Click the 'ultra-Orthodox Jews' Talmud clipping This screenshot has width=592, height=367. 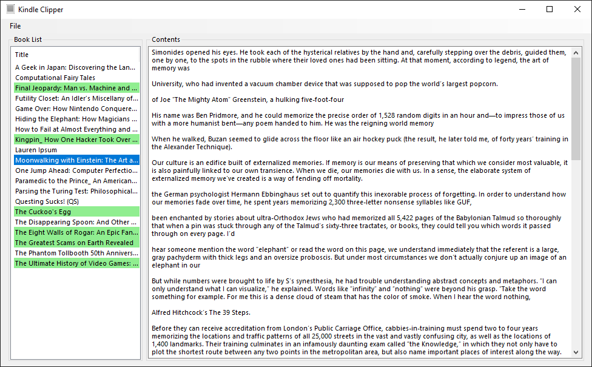coord(357,226)
